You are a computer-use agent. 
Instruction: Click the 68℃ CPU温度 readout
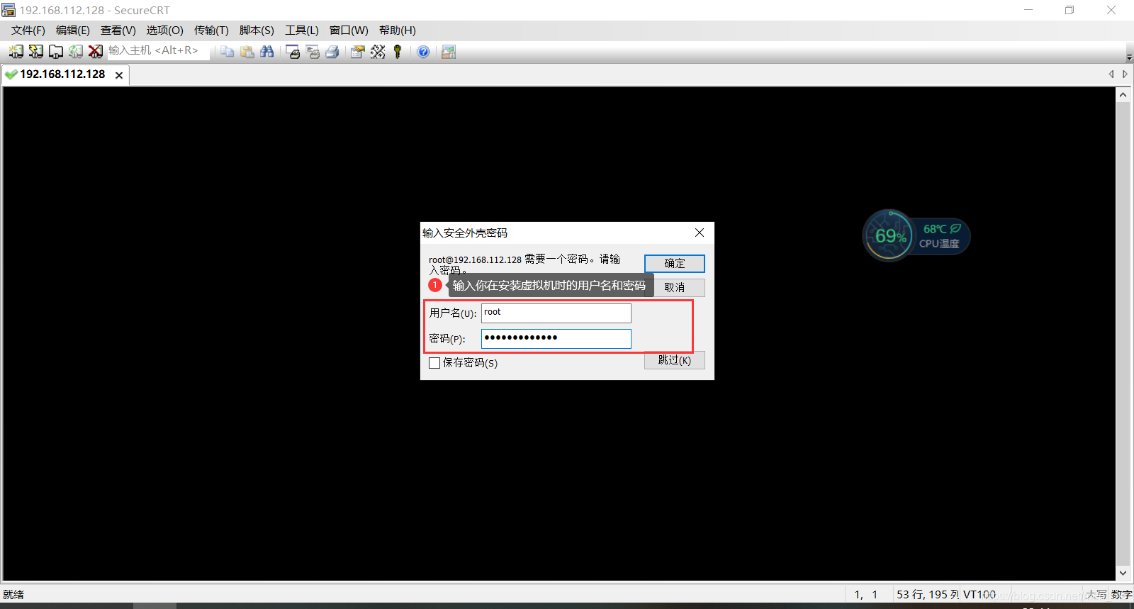(x=941, y=236)
